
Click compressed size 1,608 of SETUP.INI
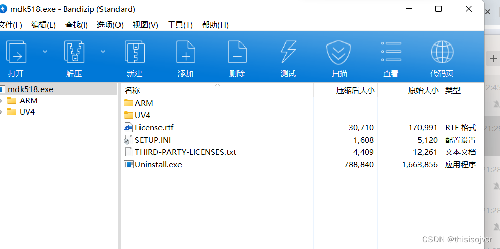point(364,140)
